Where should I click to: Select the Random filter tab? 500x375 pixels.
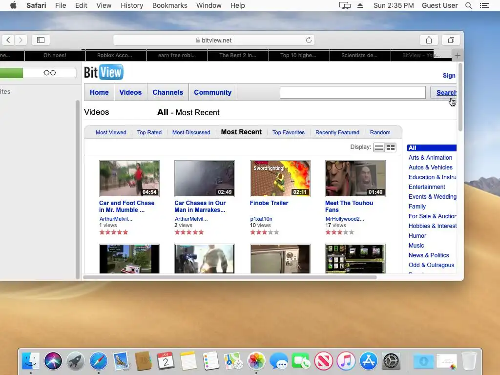[x=380, y=132]
